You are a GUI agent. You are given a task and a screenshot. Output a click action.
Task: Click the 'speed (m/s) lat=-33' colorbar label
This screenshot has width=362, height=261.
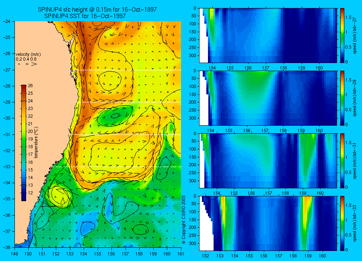click(x=355, y=223)
